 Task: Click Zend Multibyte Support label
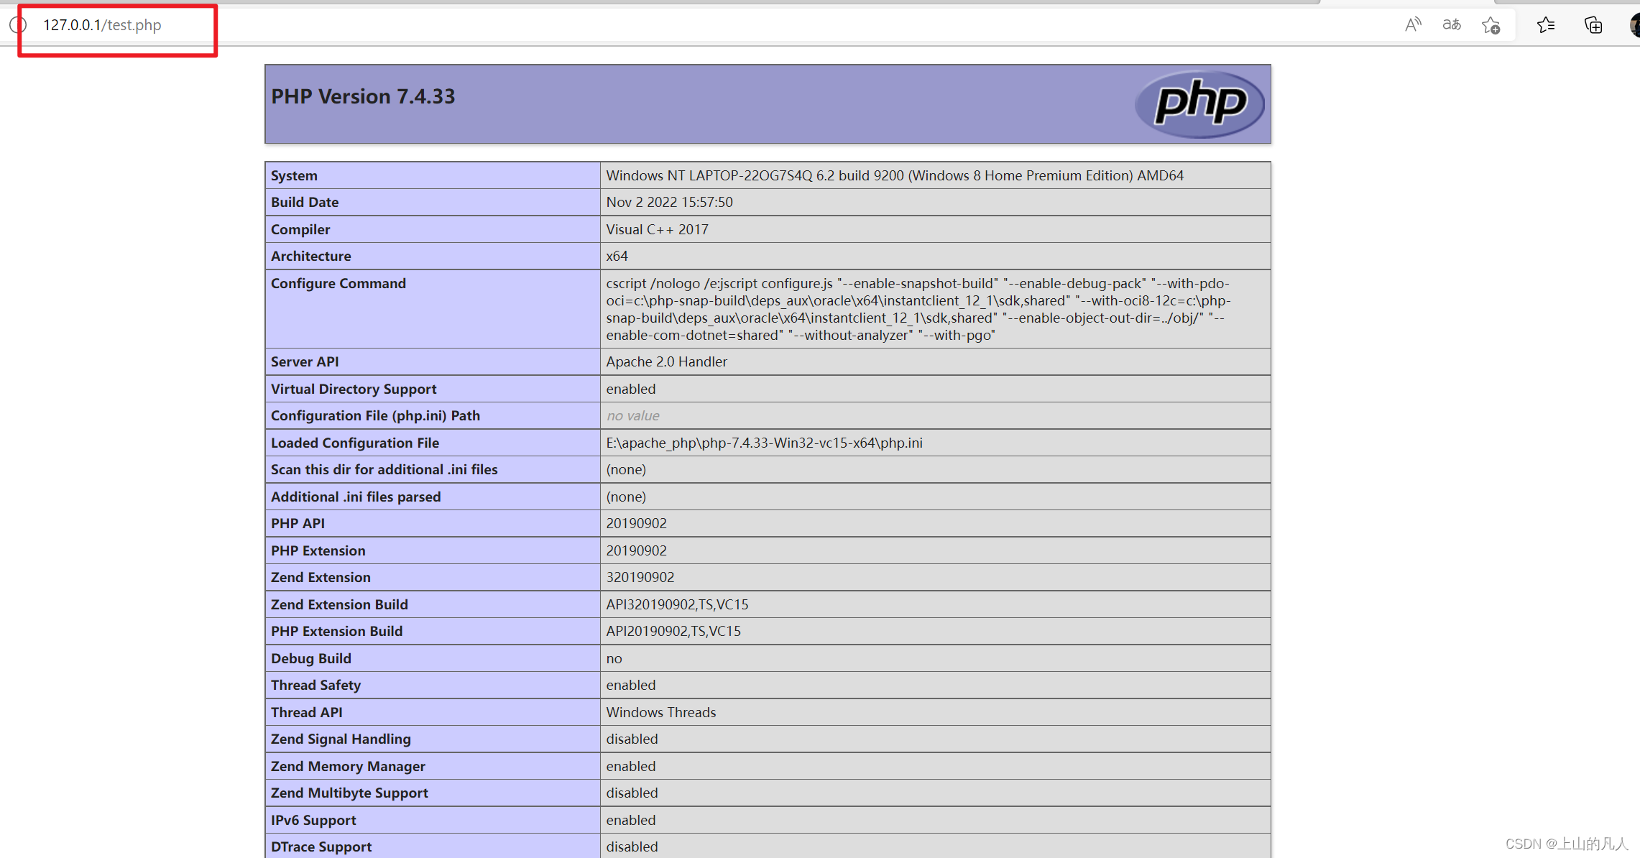pos(349,793)
